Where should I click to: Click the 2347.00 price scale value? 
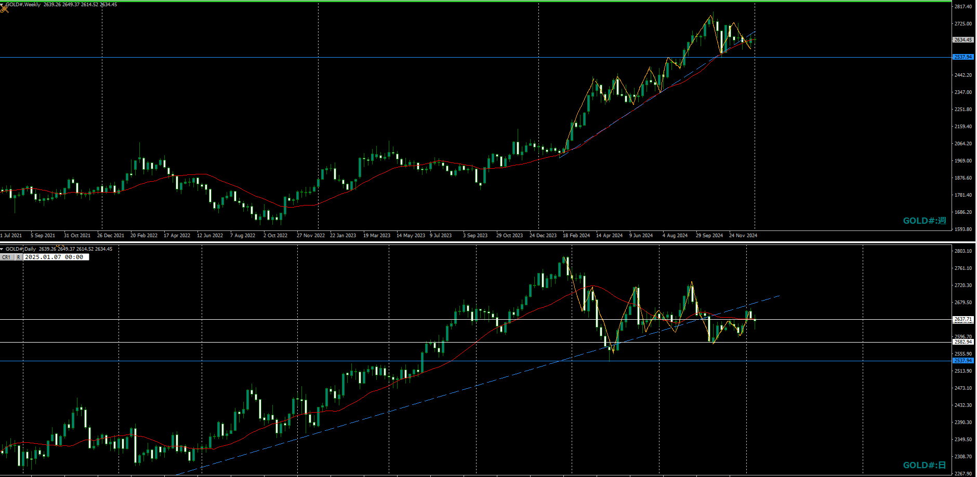pos(963,92)
